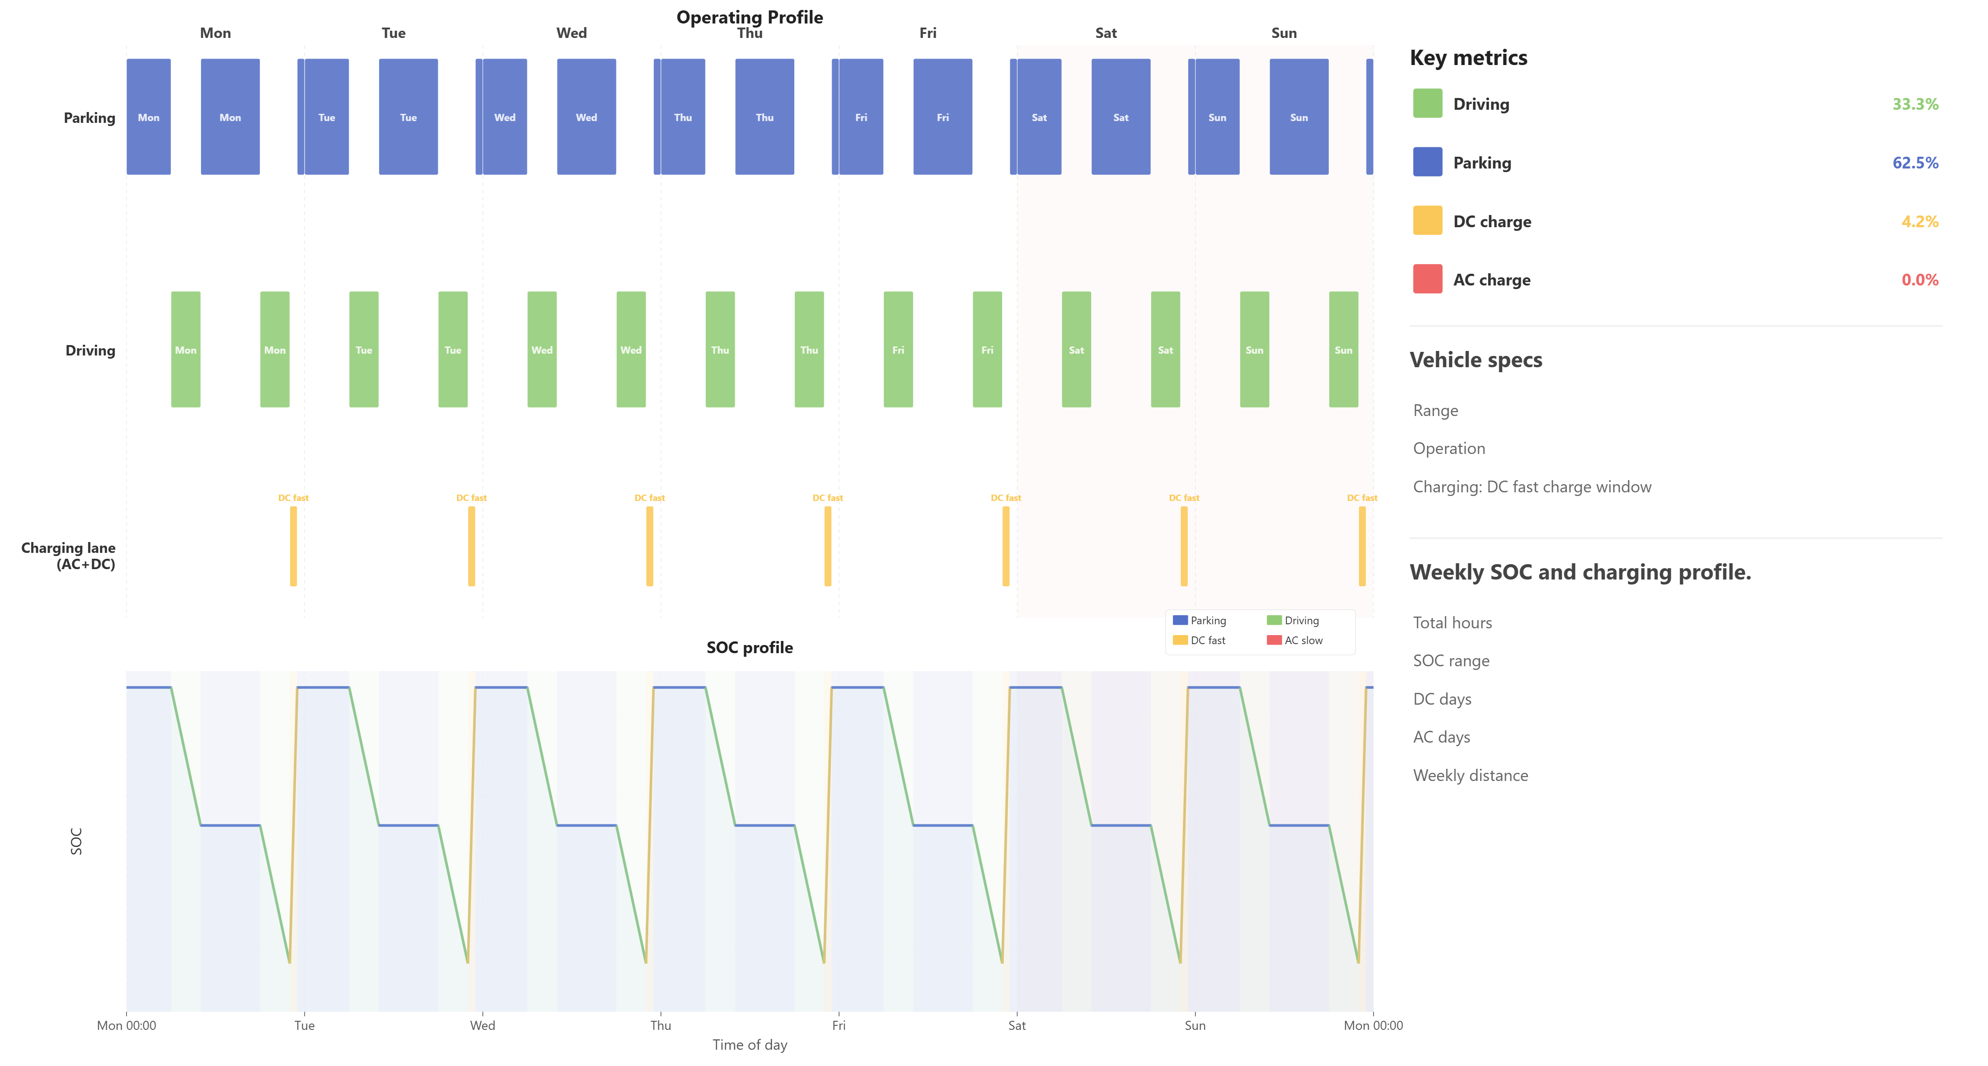Click the Operation spec row

click(1449, 448)
